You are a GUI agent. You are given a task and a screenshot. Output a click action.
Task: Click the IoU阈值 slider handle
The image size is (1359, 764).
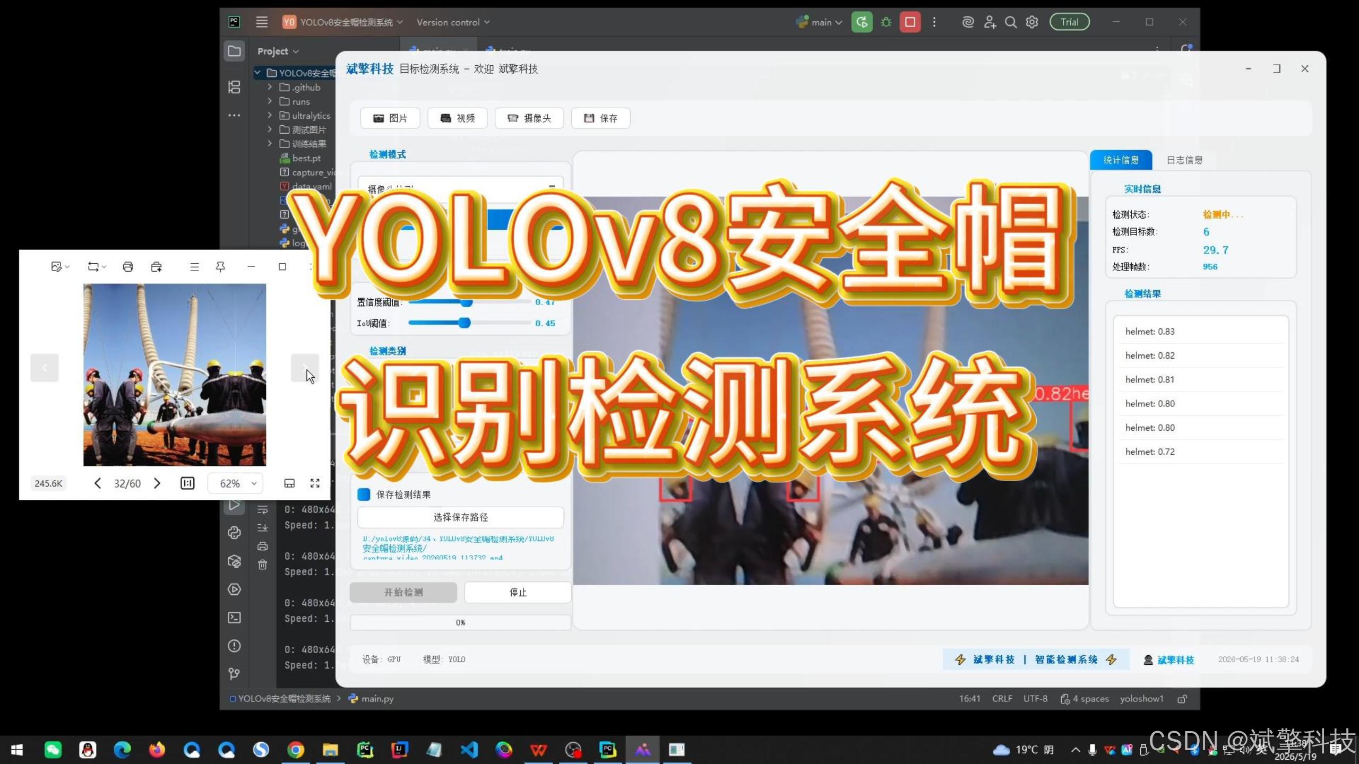[465, 323]
